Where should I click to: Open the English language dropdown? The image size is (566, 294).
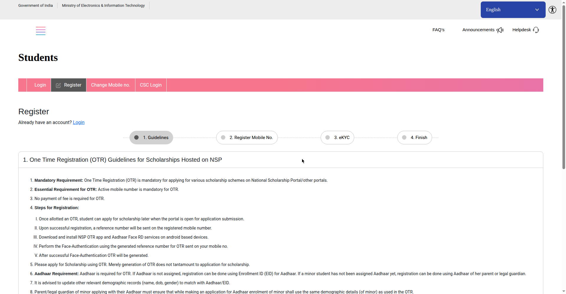coord(513,10)
